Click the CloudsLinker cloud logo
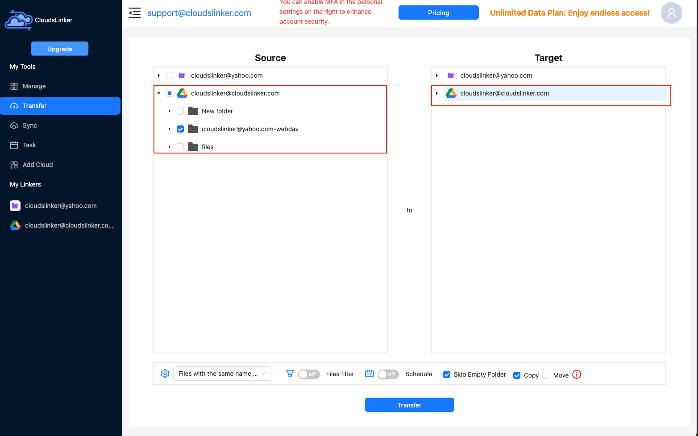The height and width of the screenshot is (436, 698). [x=18, y=20]
